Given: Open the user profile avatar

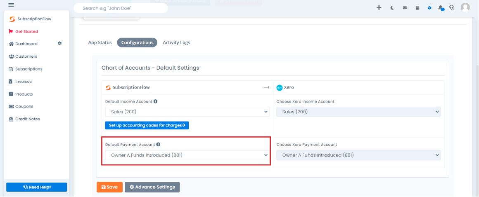Looking at the screenshot, I should tap(465, 7).
